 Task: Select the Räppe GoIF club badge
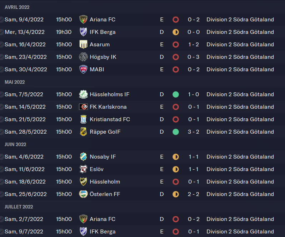[83, 132]
